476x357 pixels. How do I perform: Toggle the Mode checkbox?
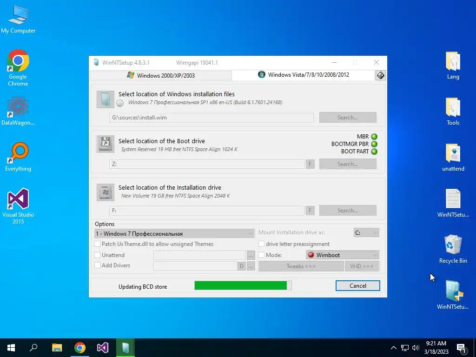point(261,255)
